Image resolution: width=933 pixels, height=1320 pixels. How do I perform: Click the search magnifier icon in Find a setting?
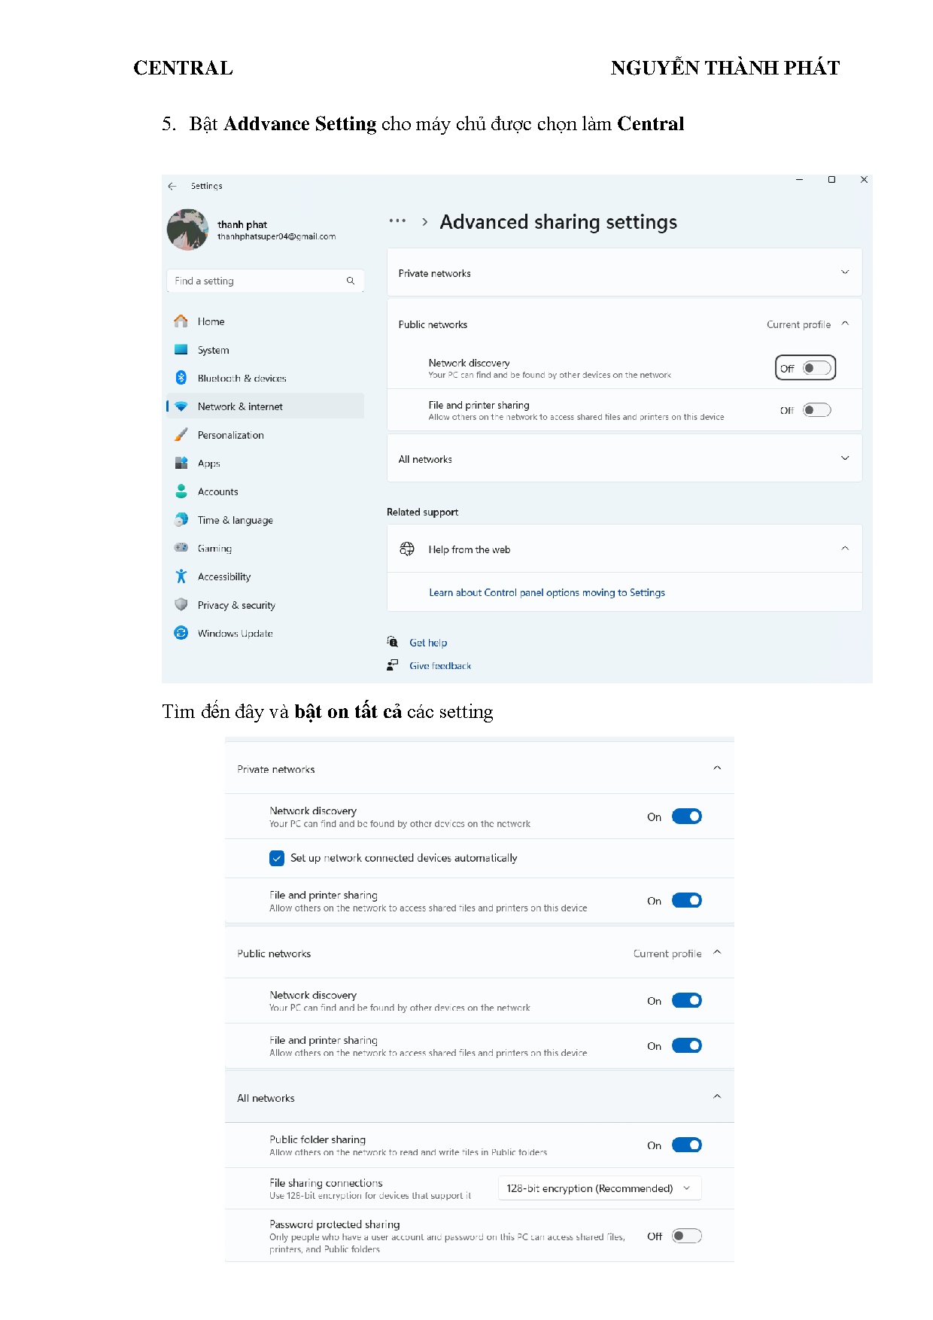[351, 281]
